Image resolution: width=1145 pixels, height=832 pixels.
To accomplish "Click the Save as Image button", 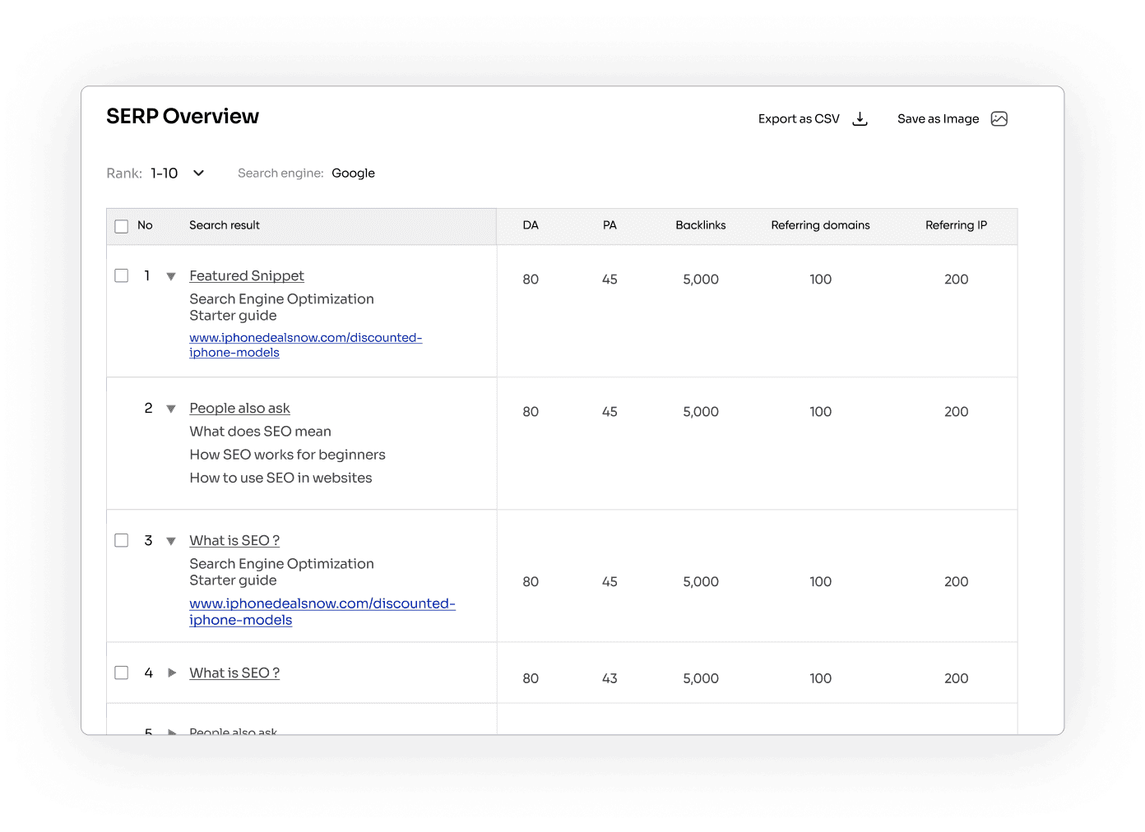I will (x=938, y=118).
